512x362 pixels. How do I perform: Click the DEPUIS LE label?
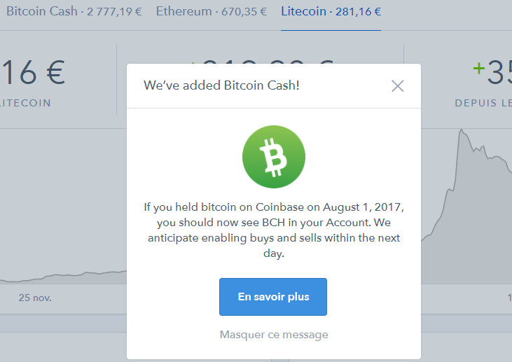[483, 103]
